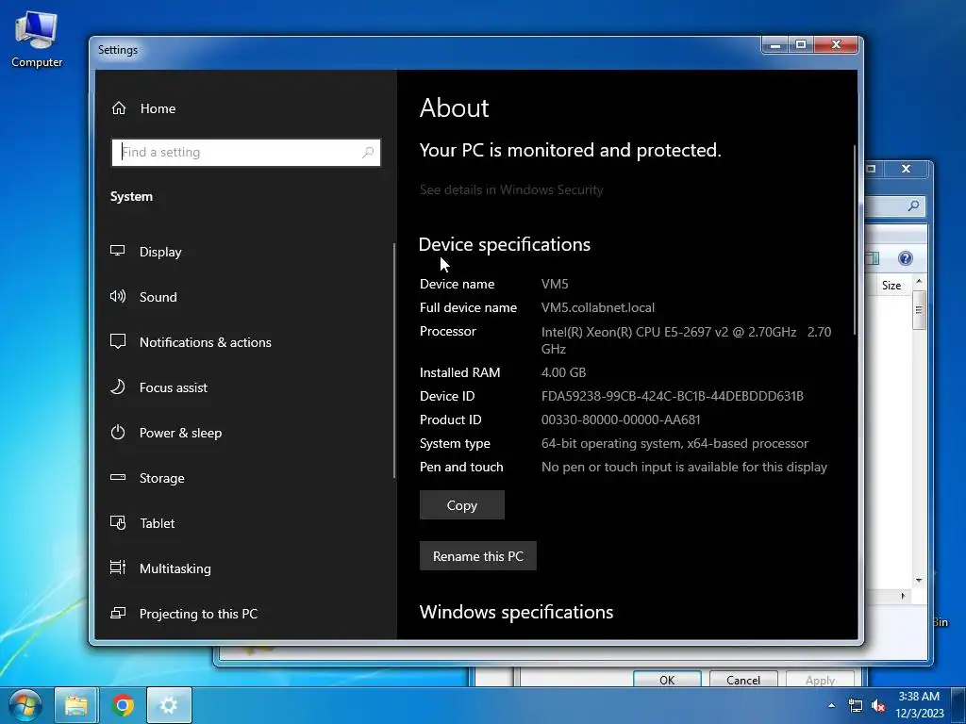Screen dimensions: 966x724
Task: Open See details in Windows Security link
Action: [511, 189]
